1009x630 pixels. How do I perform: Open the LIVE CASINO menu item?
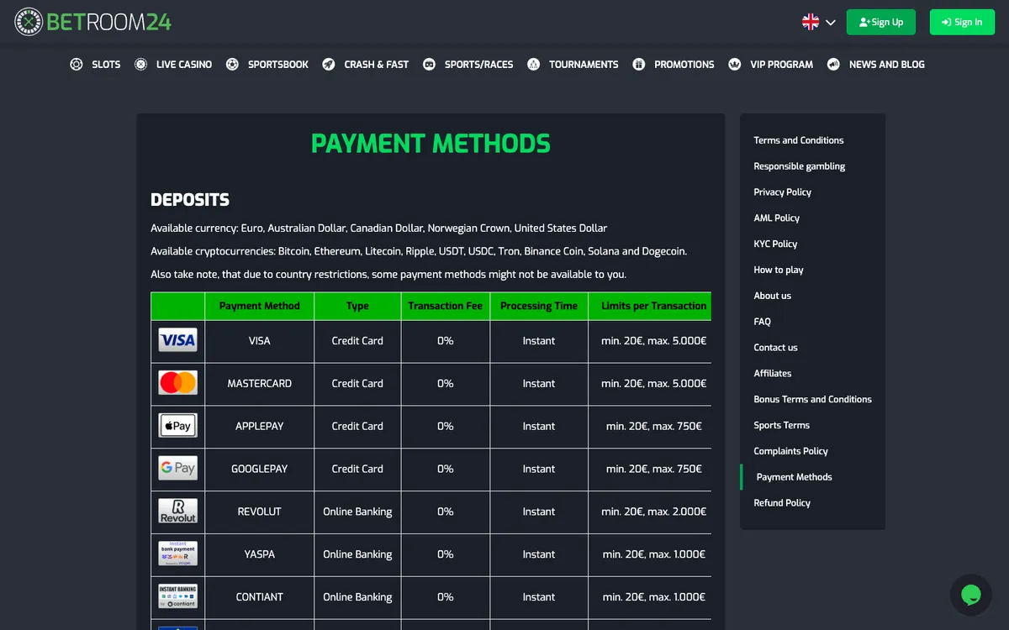pos(184,65)
